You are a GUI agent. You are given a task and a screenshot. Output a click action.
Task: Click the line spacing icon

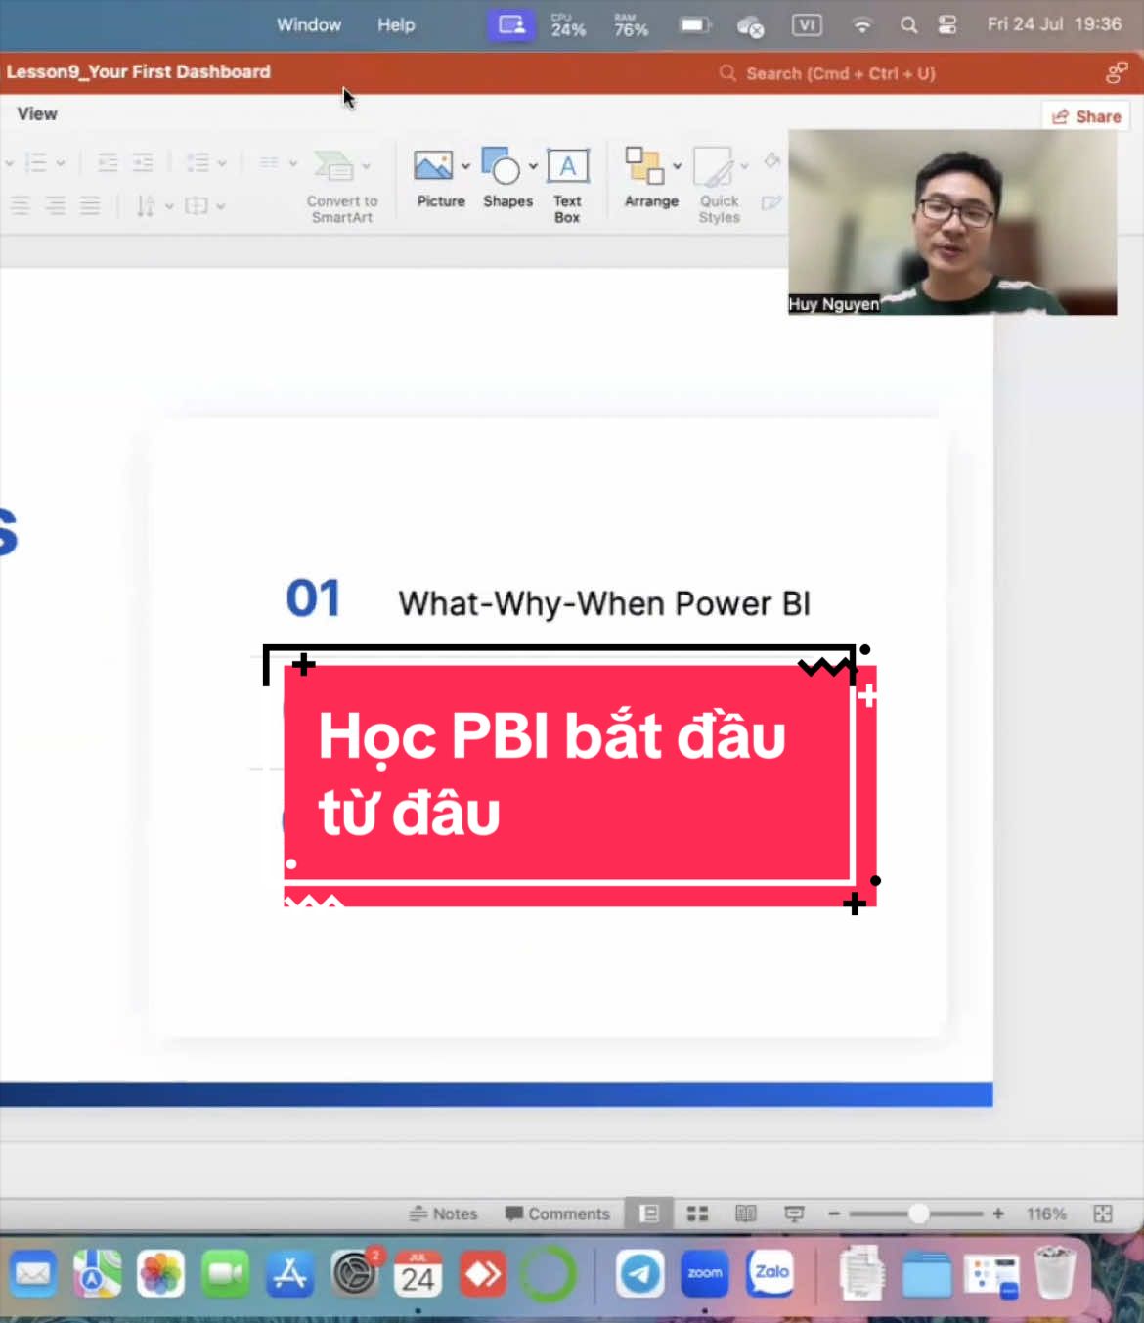tap(198, 162)
